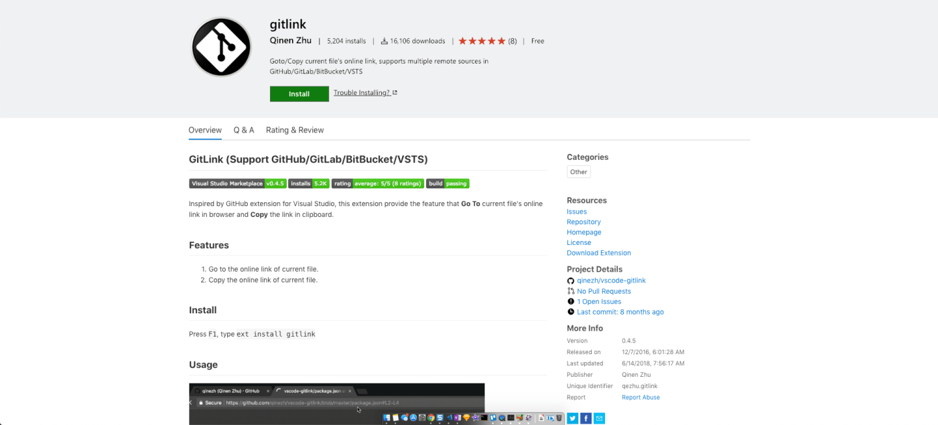Open the Rating & Review tab
Image resolution: width=938 pixels, height=425 pixels.
coord(295,130)
